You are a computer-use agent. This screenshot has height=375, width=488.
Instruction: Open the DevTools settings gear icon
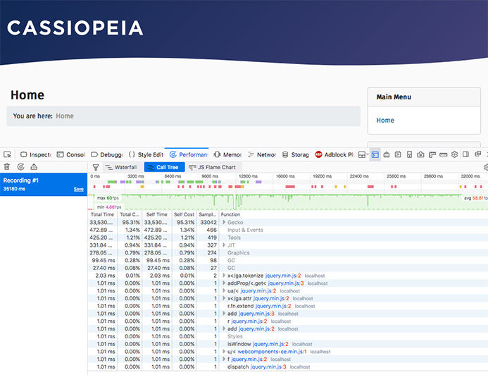tap(454, 154)
